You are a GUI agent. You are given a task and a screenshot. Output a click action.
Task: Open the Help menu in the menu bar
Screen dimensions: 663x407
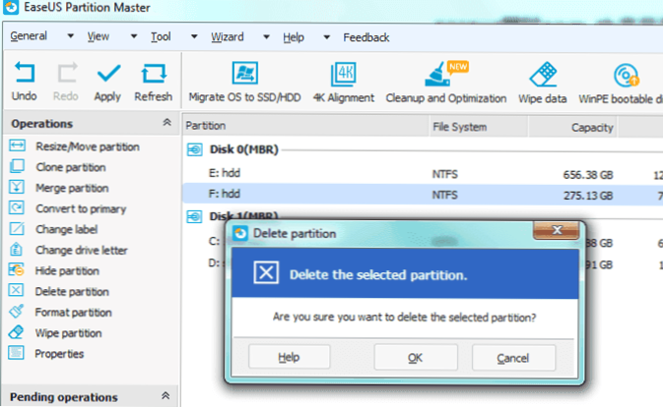[x=294, y=37]
